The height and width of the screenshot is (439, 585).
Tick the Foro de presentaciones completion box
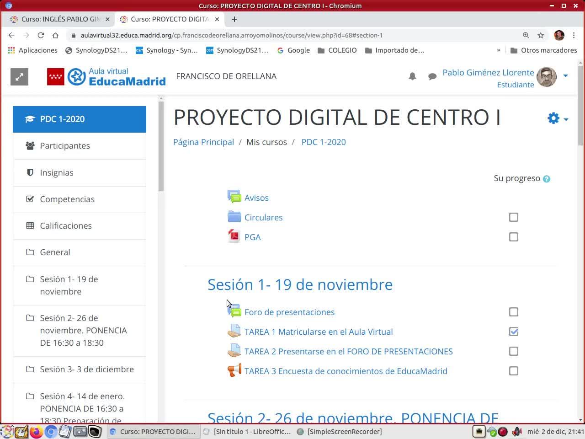coord(514,312)
